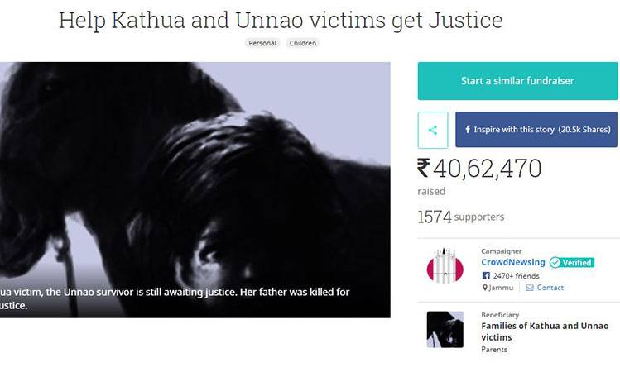620x372 pixels.
Task: Click the fundraiser title heading
Action: tap(281, 20)
